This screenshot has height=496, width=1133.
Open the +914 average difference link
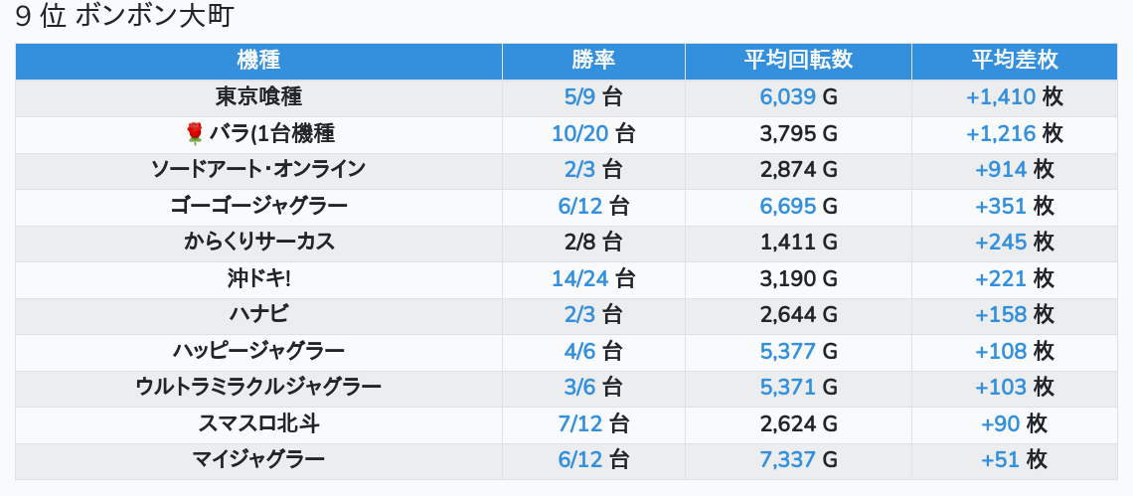(1001, 169)
